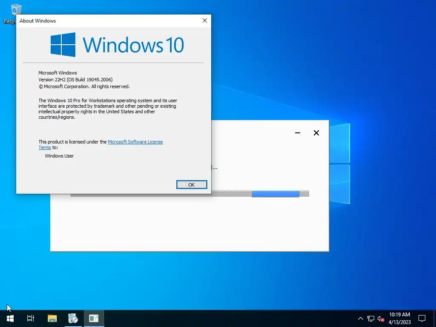Minimize the background installer window

click(x=298, y=133)
